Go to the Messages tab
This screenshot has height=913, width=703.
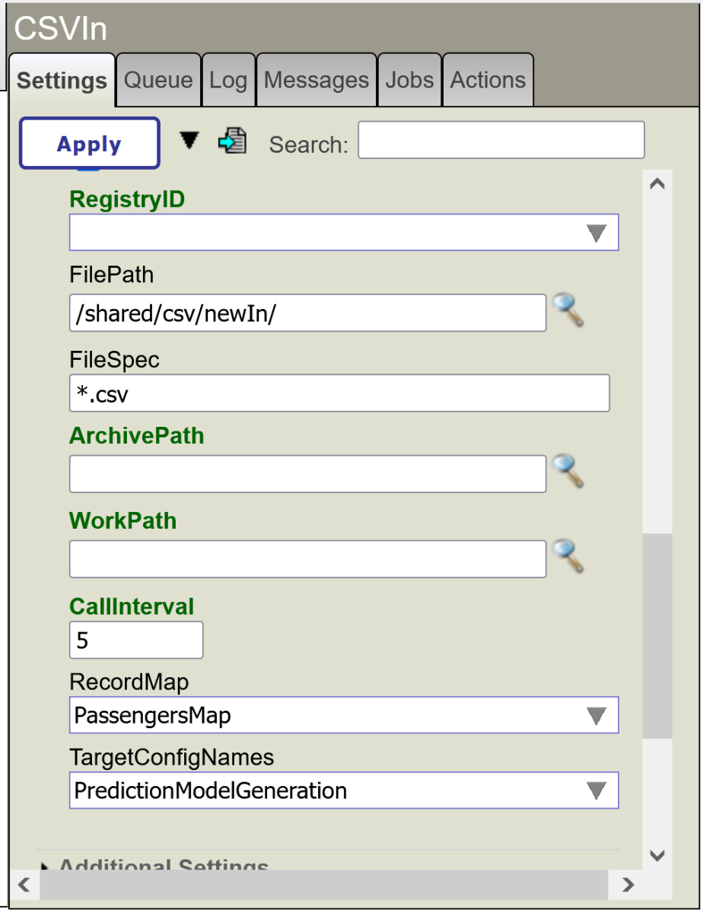317,81
